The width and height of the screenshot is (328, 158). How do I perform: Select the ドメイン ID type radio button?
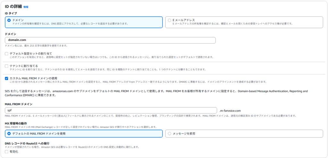(x=9, y=20)
